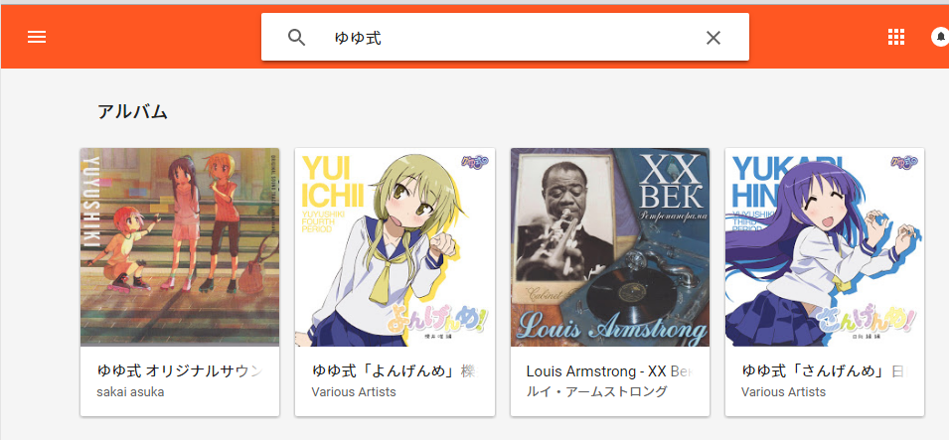Open the YUI ICHII album cover
The height and width of the screenshot is (440, 949).
click(395, 247)
